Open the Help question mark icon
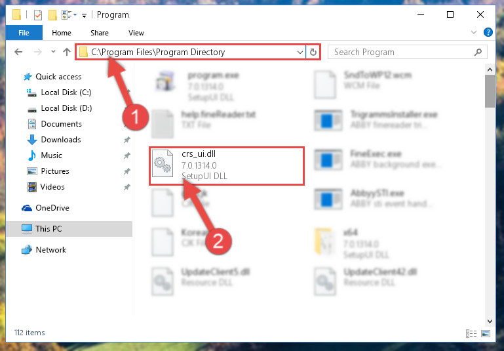 [x=488, y=32]
